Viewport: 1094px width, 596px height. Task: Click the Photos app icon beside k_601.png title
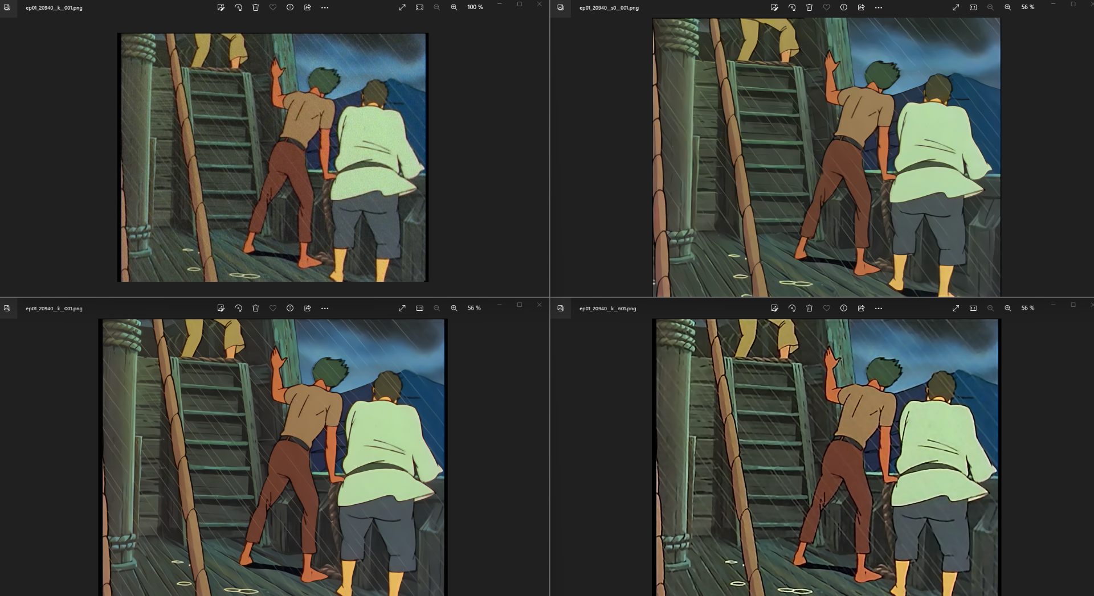561,308
